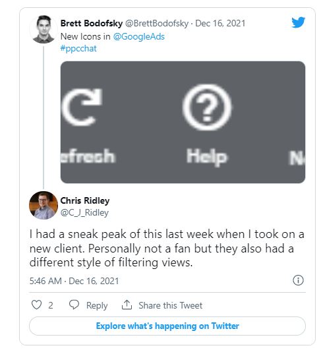Click the share upload arrow icon

pos(127,305)
